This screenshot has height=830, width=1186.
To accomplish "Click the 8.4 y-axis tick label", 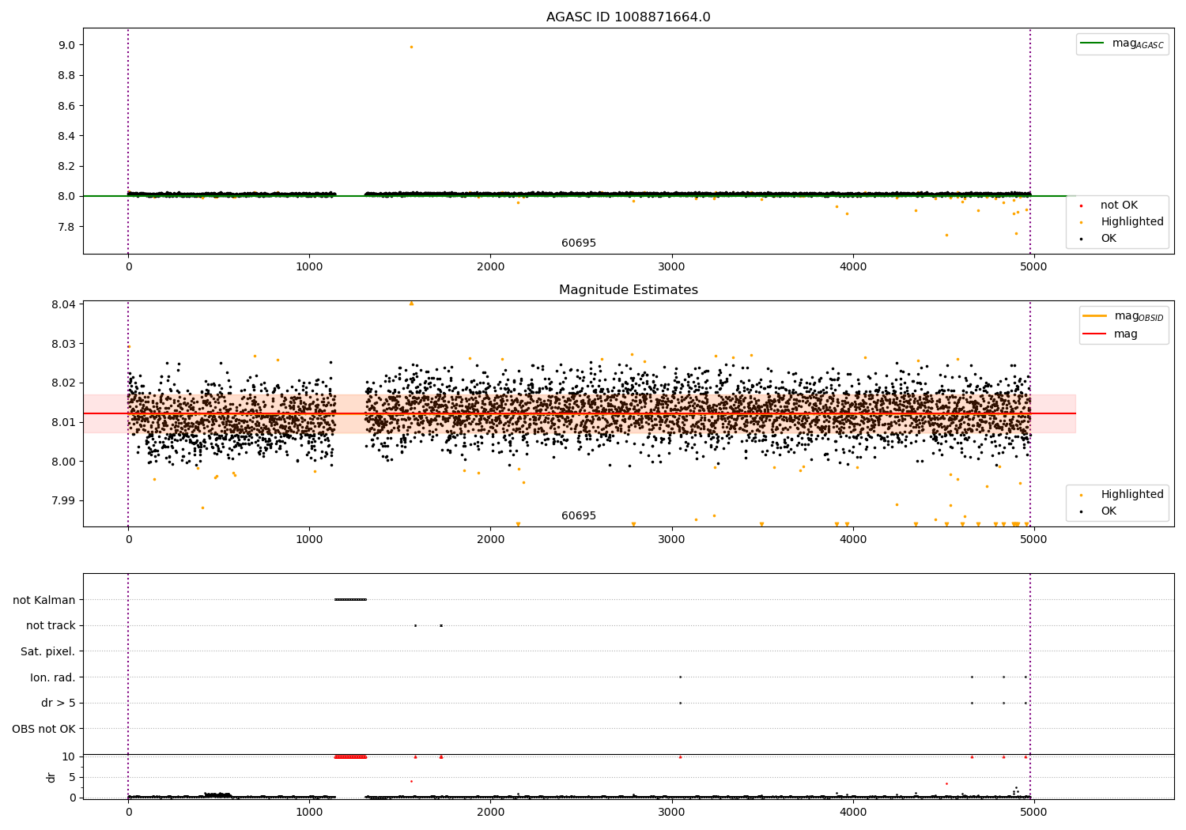I will pyautogui.click(x=66, y=136).
